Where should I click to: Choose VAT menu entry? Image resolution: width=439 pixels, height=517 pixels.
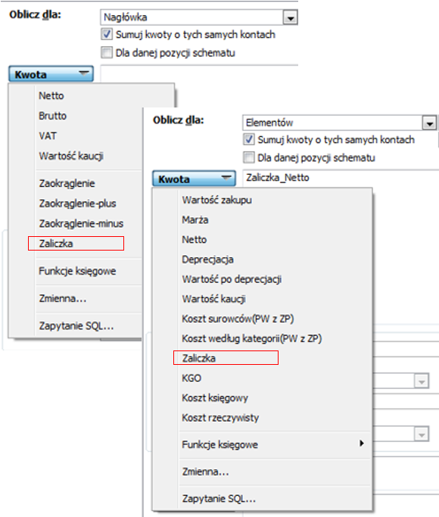click(48, 135)
